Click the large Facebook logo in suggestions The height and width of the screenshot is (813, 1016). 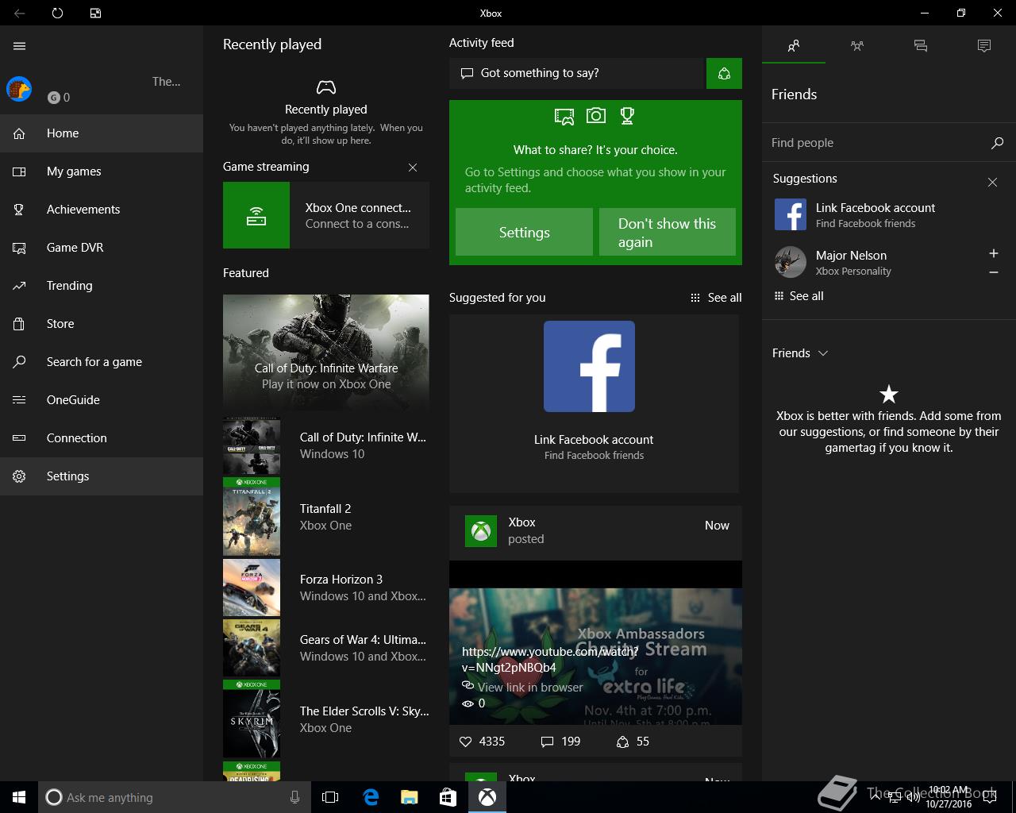pyautogui.click(x=589, y=366)
